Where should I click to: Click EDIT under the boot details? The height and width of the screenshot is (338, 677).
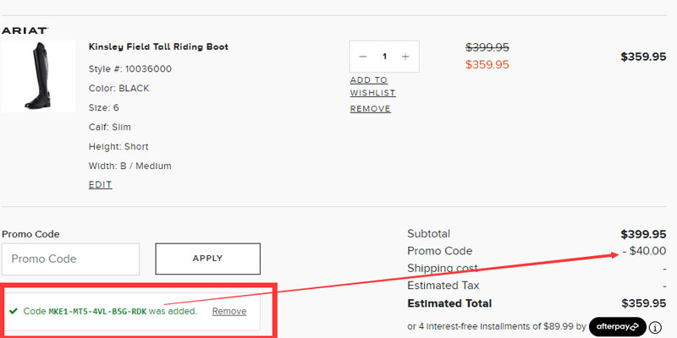[100, 185]
